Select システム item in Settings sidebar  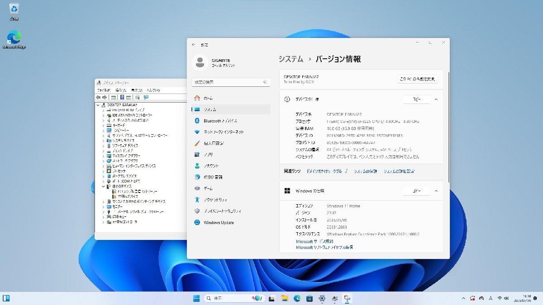[231, 109]
